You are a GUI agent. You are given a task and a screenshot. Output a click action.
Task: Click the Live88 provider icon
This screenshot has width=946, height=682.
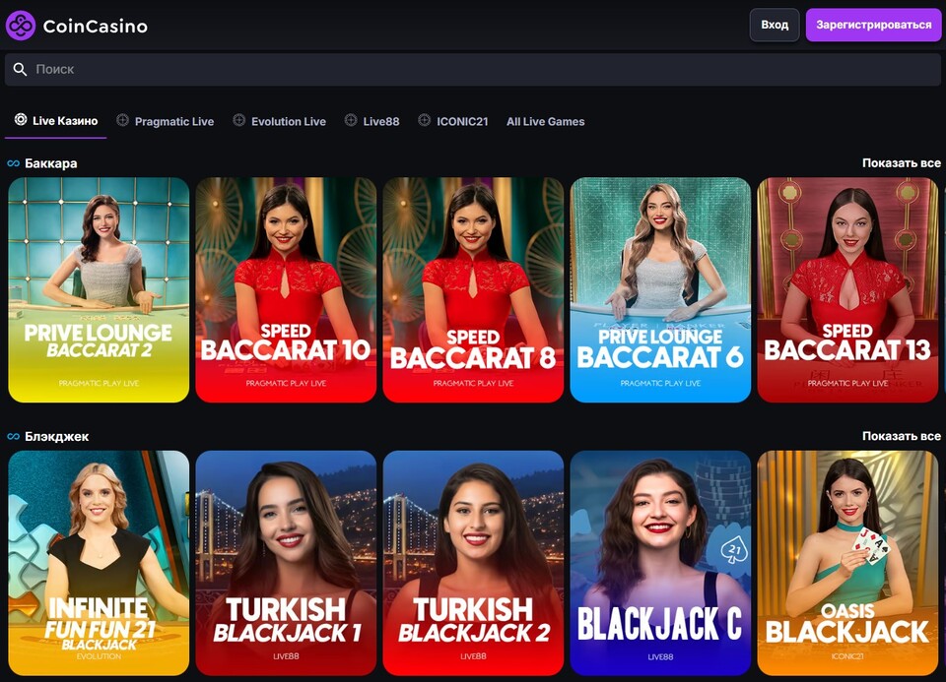(350, 121)
